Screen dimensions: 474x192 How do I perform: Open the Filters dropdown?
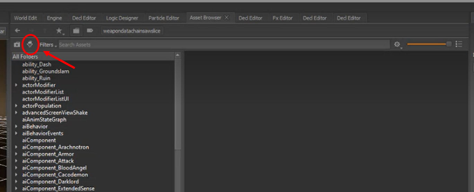(x=48, y=45)
